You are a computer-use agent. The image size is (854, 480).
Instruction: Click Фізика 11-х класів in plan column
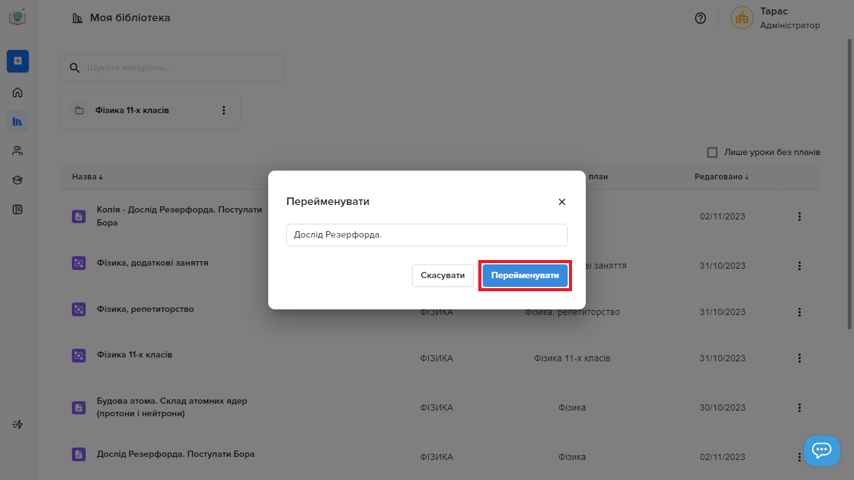(x=572, y=358)
